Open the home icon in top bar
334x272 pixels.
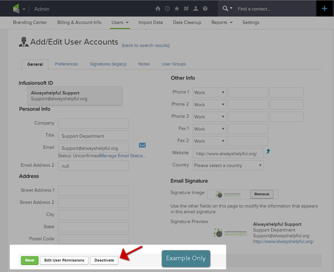pyautogui.click(x=158, y=8)
